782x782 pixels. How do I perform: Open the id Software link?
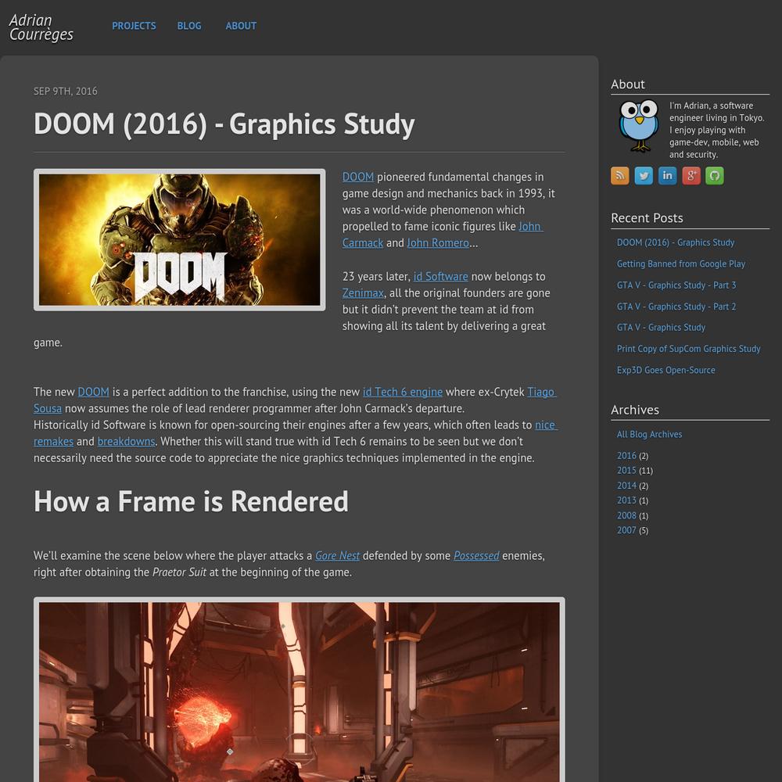(440, 276)
